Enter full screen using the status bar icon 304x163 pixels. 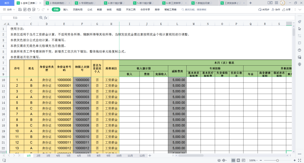coord(299,160)
